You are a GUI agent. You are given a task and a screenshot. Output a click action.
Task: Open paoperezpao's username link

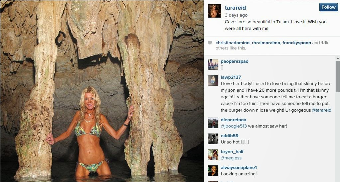point(235,61)
